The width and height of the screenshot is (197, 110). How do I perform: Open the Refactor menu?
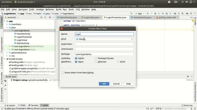pyautogui.click(x=50, y=9)
